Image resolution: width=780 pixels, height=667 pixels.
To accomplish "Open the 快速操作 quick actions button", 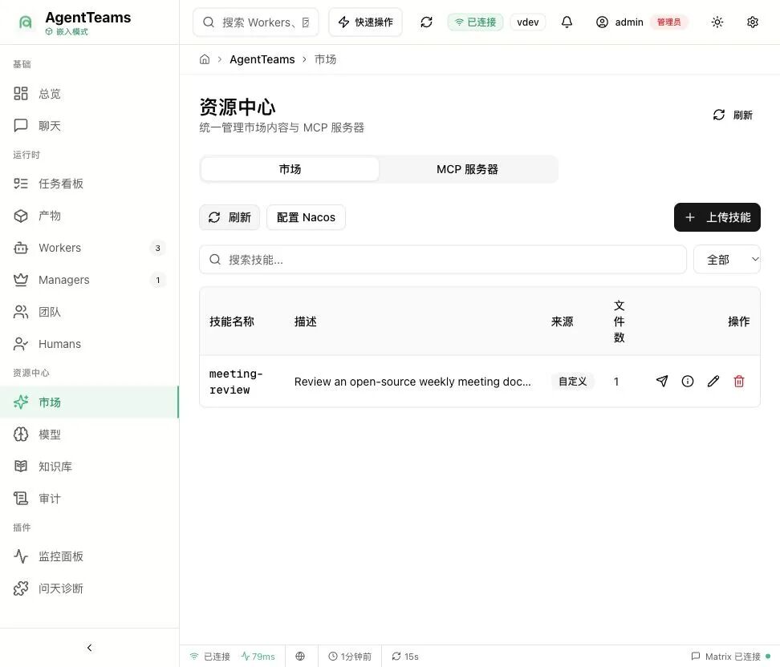I will coord(366,22).
